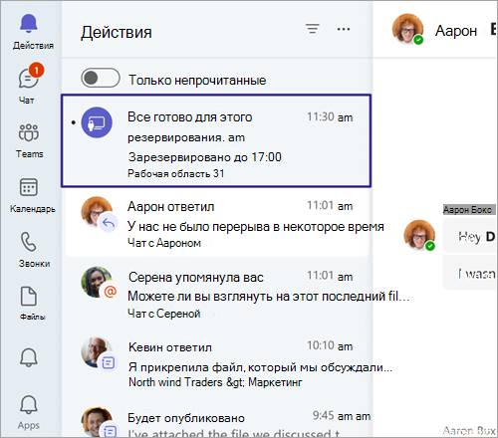
Task: Click the purple workspace reservation icon
Action: pyautogui.click(x=97, y=122)
